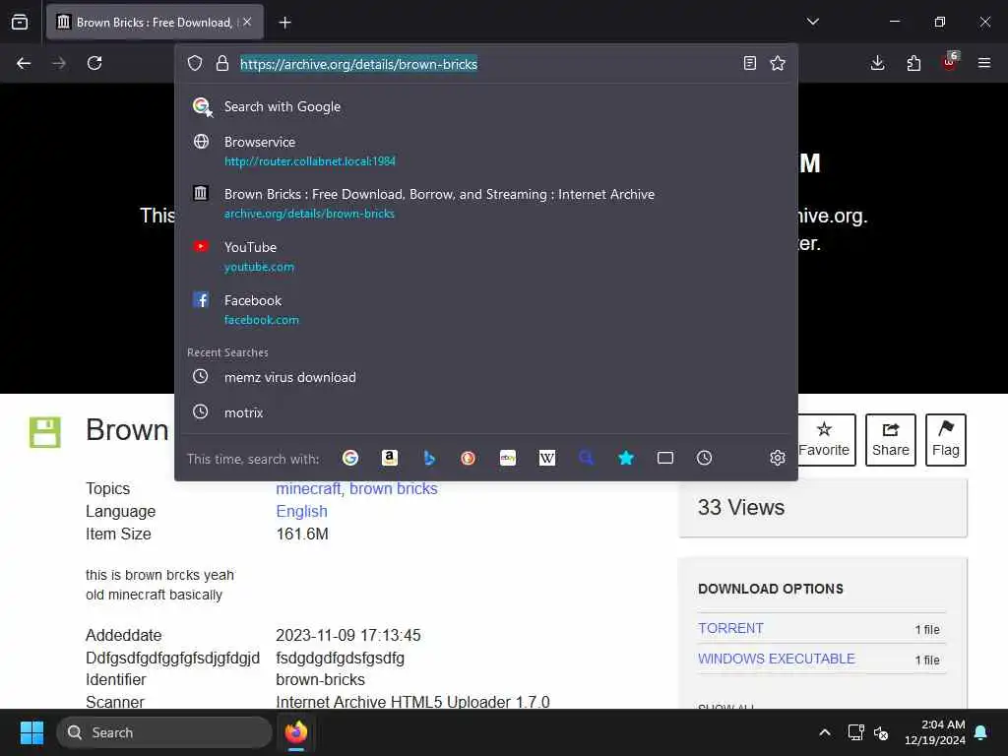Click the muted volume tray icon

(x=881, y=732)
